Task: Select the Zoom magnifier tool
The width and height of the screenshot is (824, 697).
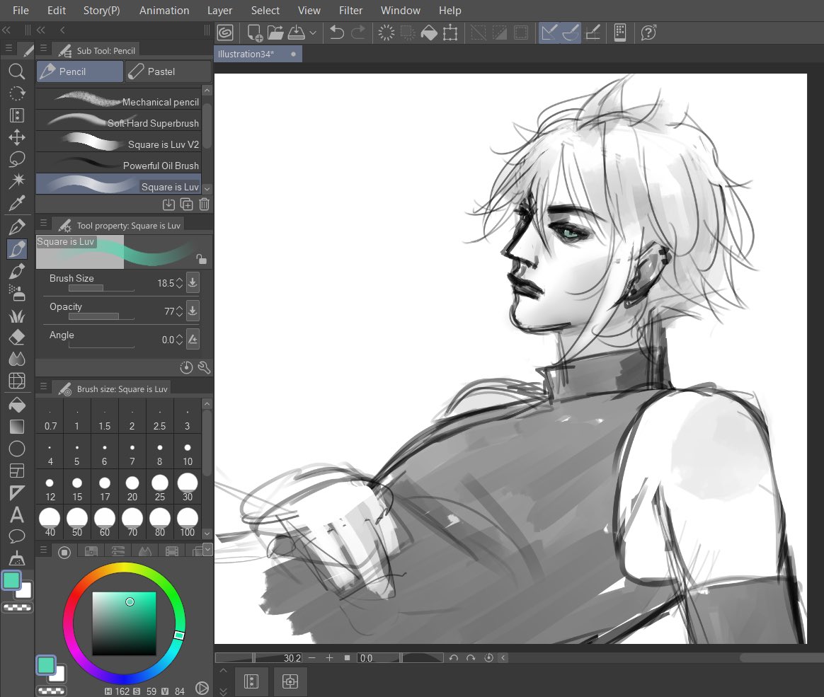Action: click(x=17, y=71)
